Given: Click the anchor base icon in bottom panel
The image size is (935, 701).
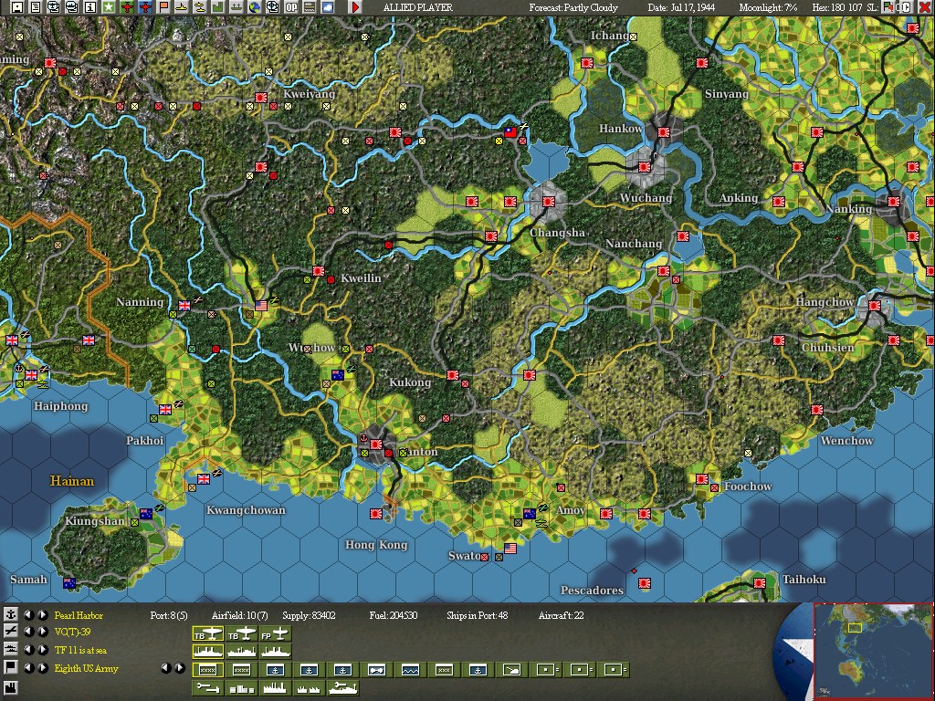Looking at the screenshot, I should click(x=11, y=614).
